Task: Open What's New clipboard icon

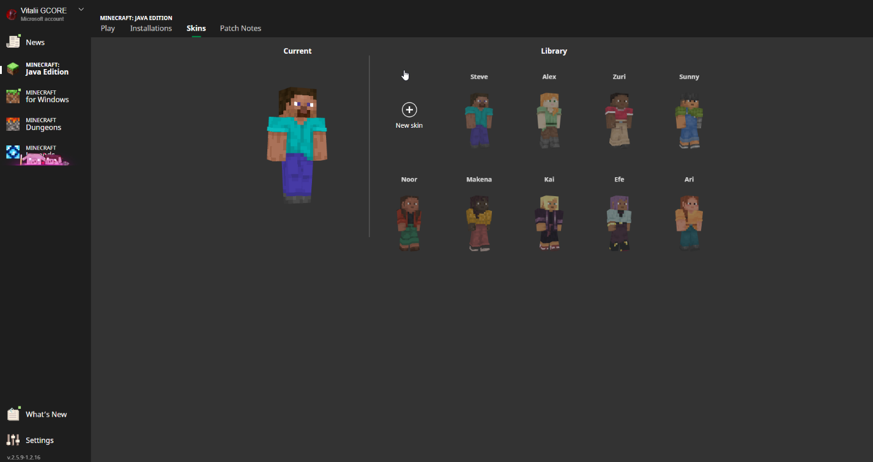Action: coord(13,414)
